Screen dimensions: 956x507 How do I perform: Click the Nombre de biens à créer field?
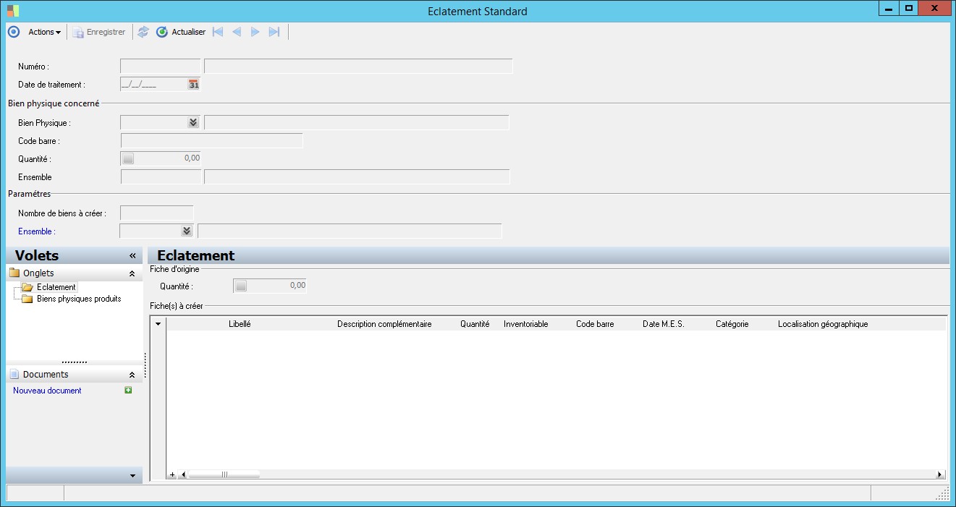click(x=157, y=213)
